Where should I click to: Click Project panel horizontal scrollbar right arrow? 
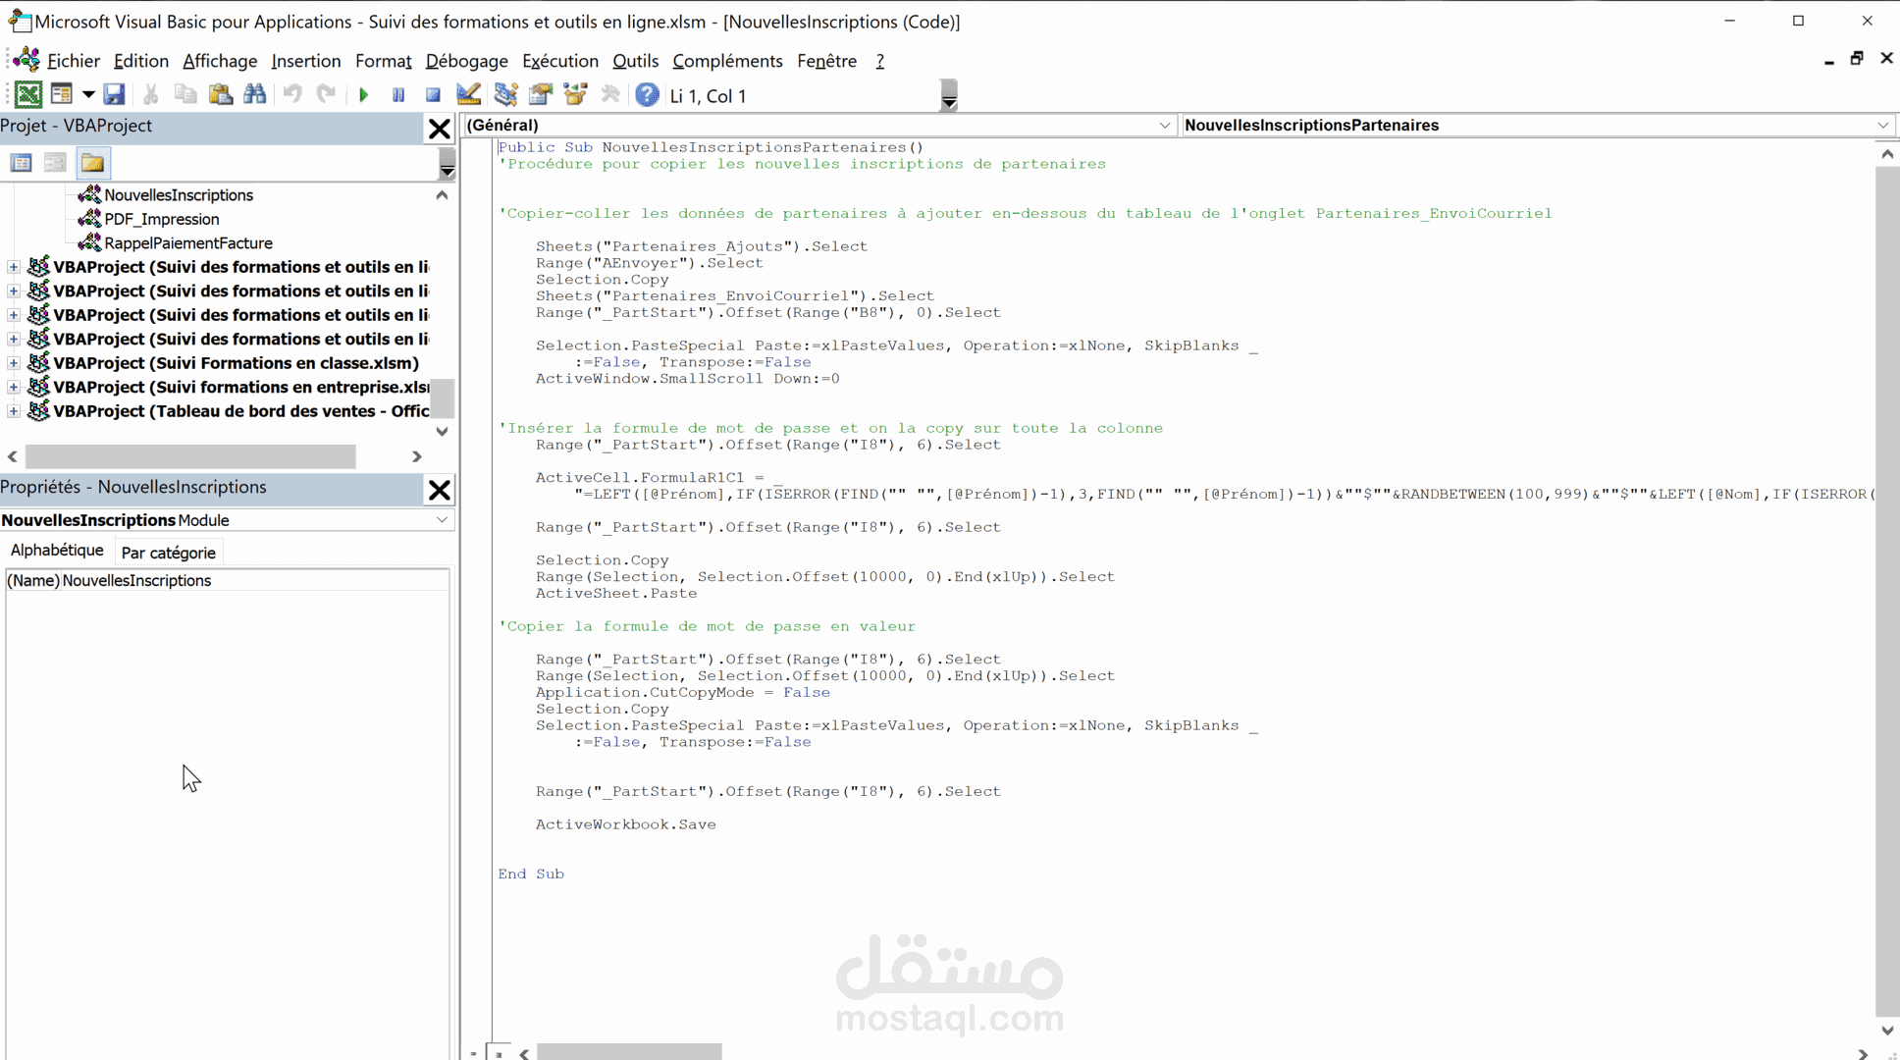coord(417,456)
